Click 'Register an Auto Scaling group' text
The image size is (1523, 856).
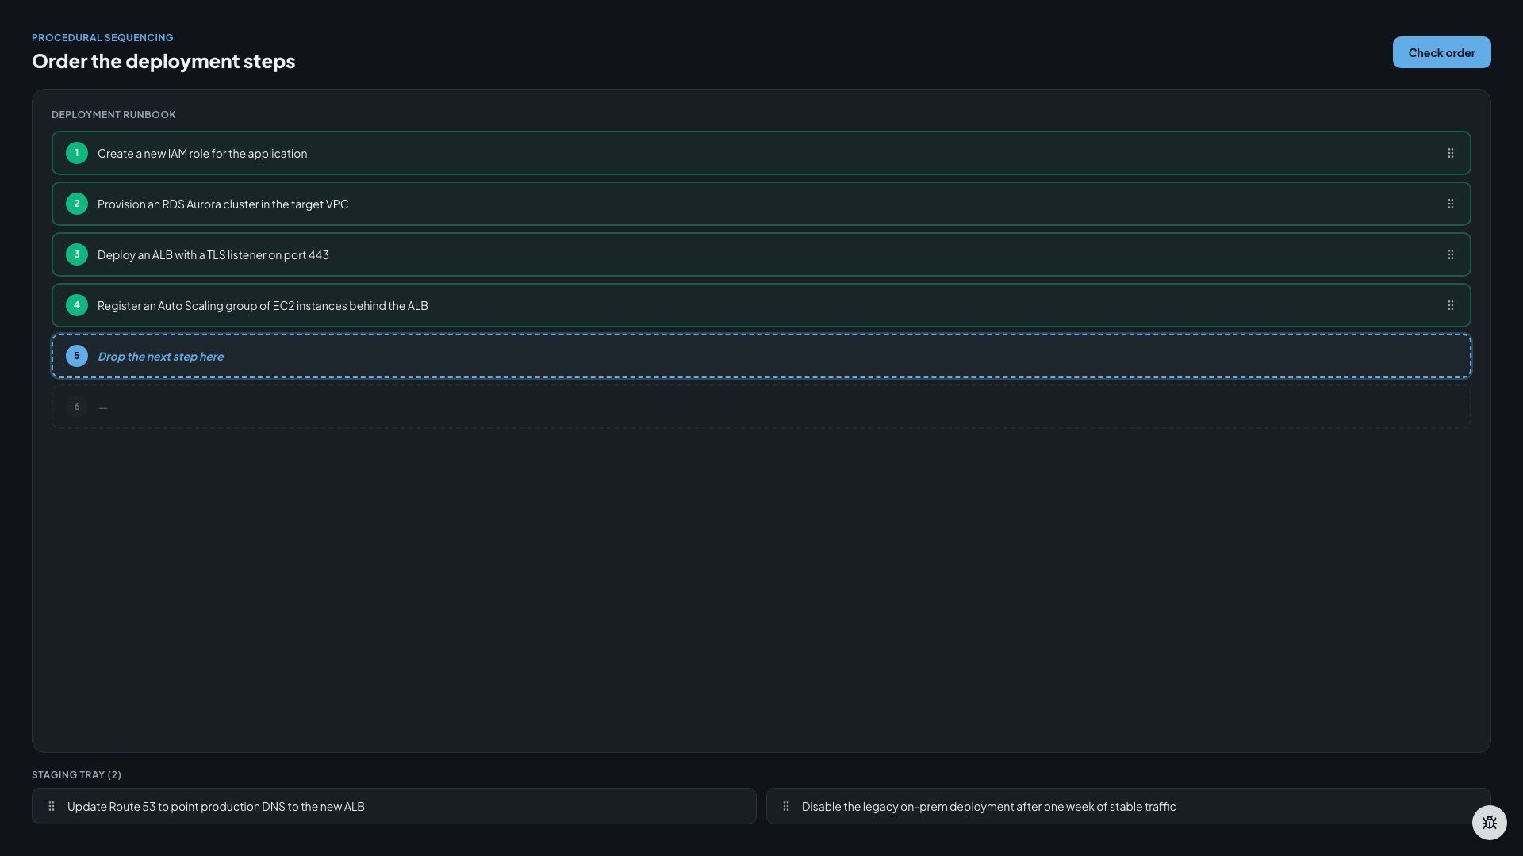click(x=263, y=305)
